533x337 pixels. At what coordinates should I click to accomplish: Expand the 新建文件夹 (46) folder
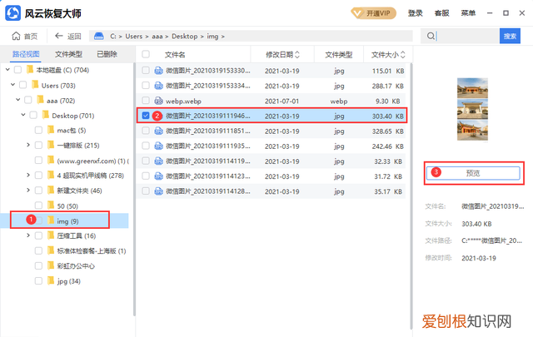point(28,191)
